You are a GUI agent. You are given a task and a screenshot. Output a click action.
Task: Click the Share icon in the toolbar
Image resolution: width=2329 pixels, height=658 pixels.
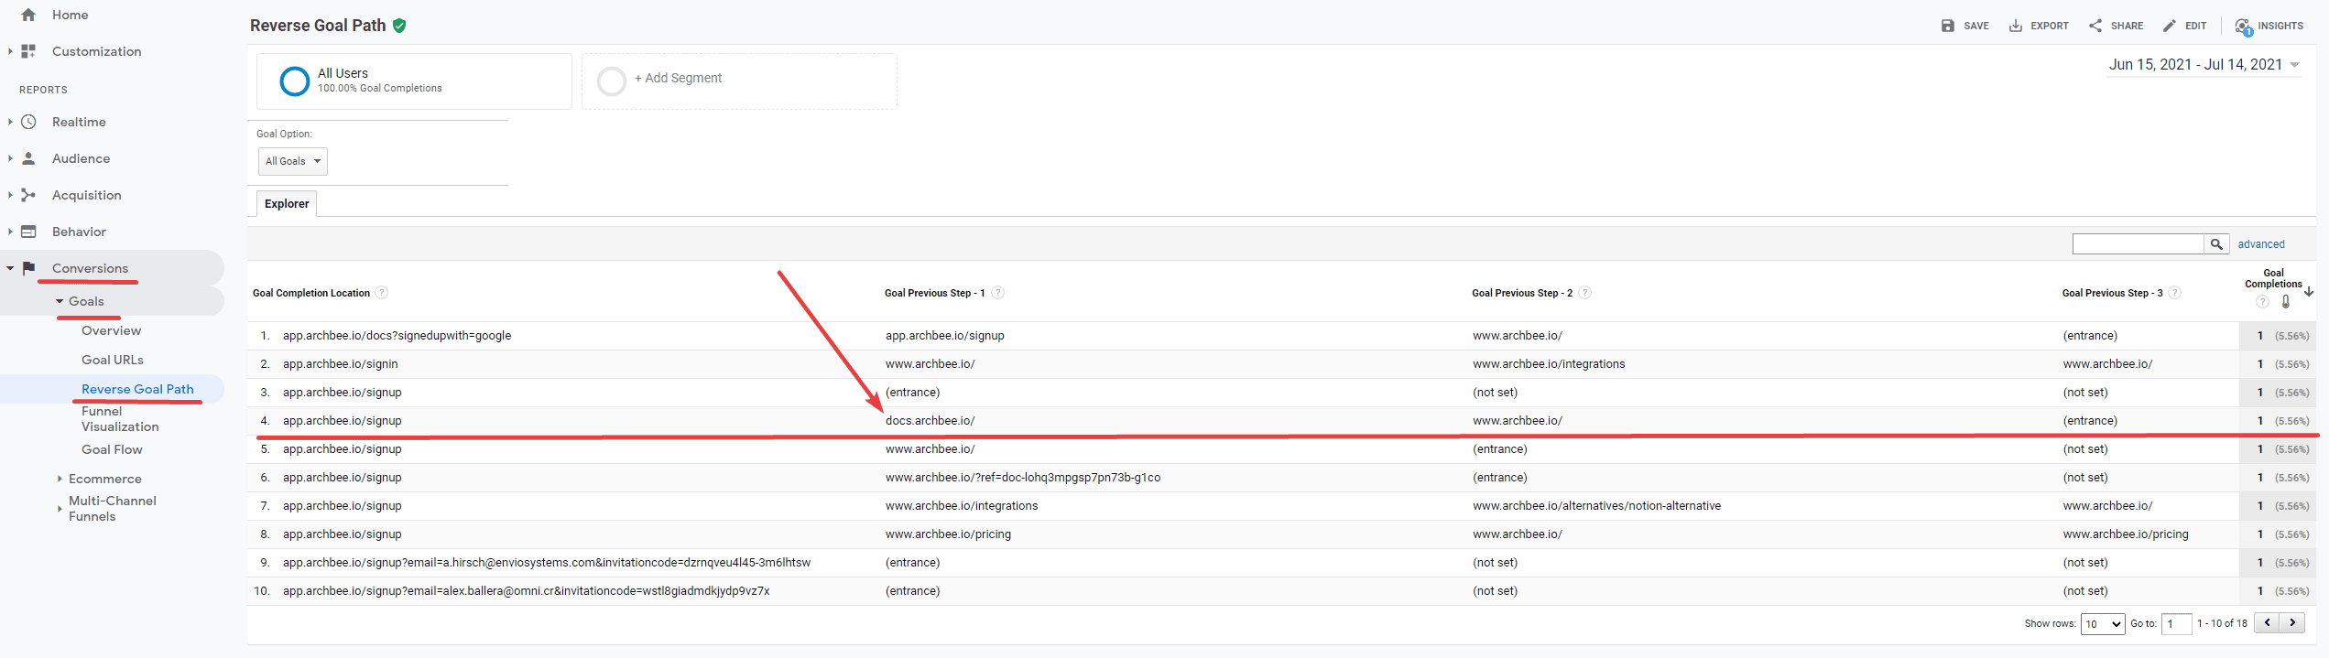(x=2095, y=26)
